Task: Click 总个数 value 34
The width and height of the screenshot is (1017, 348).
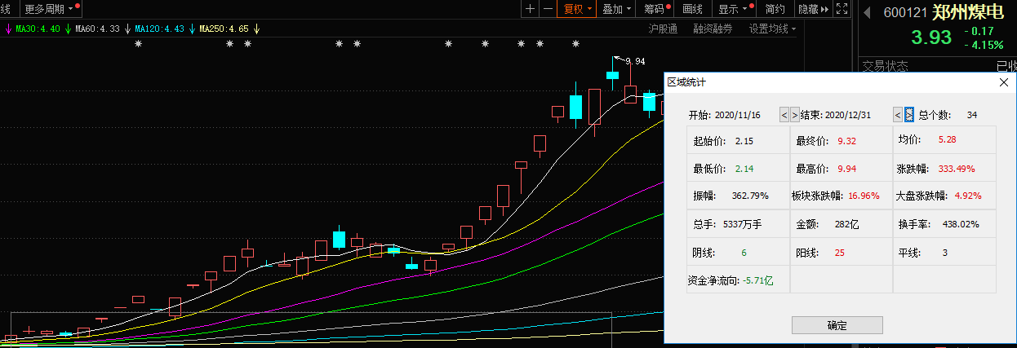Action: [972, 115]
